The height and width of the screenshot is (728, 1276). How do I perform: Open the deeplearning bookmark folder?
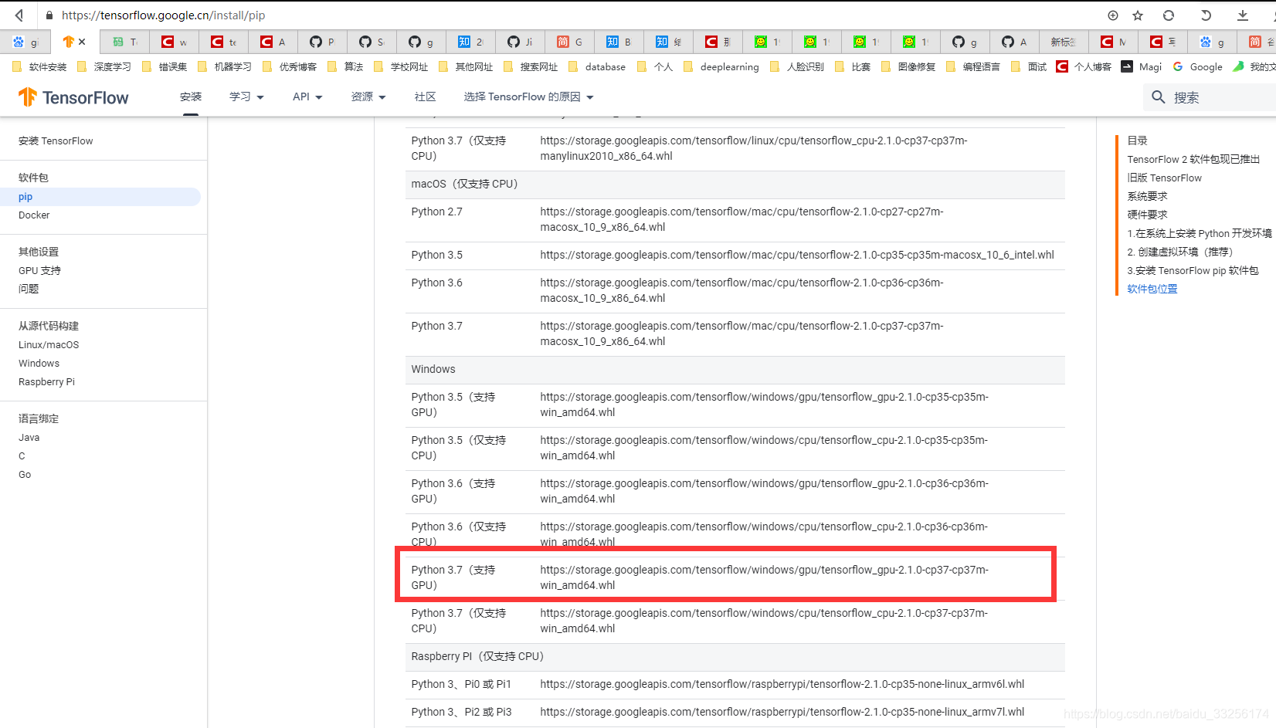(x=721, y=67)
